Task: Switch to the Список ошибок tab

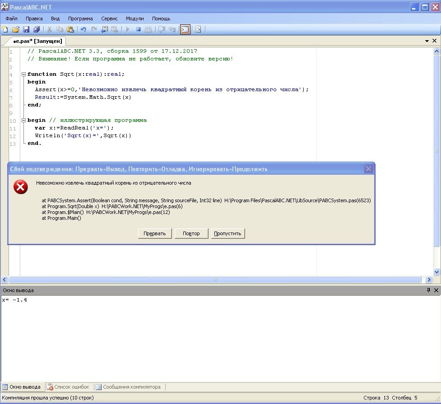Action: 68,387
